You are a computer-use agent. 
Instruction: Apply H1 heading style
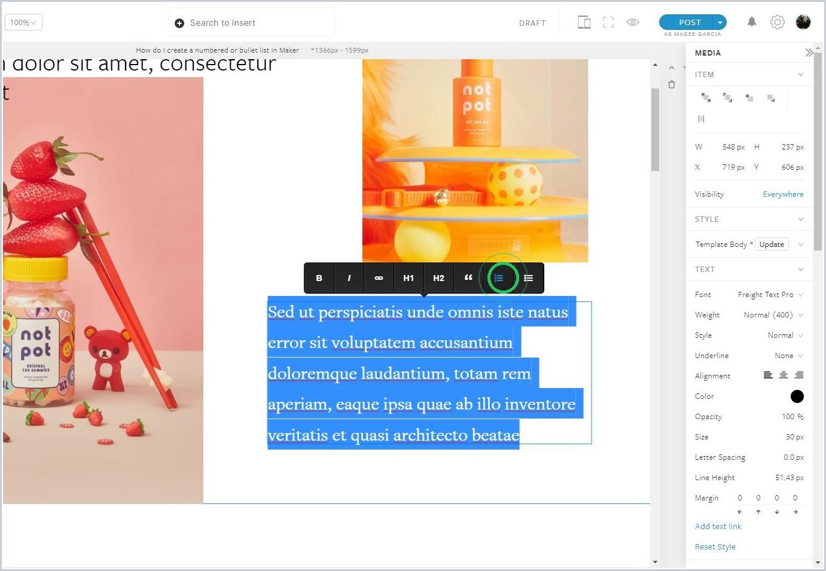pyautogui.click(x=409, y=278)
